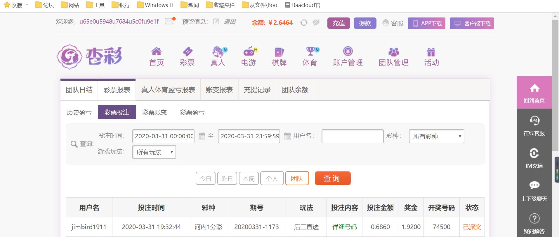559x237 pixels.
Task: Open the mail envelope message icon
Action: coord(170,21)
